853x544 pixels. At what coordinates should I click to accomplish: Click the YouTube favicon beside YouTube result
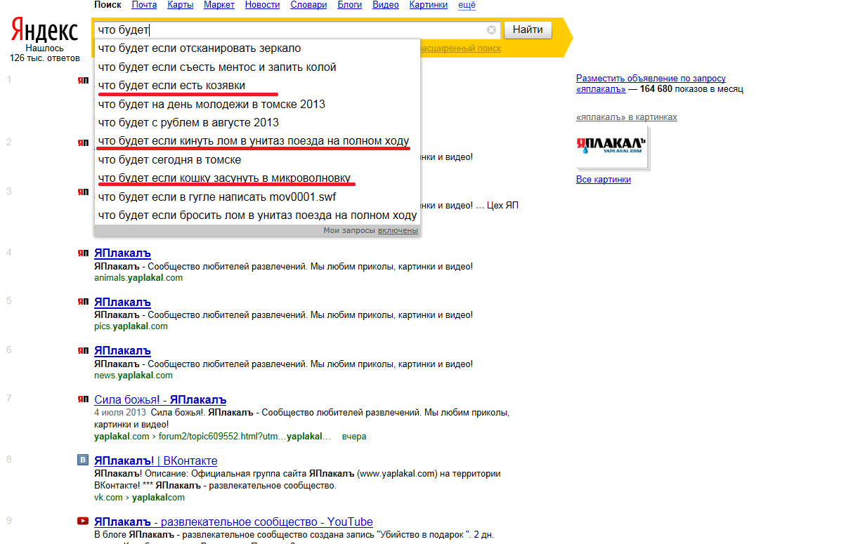[83, 521]
